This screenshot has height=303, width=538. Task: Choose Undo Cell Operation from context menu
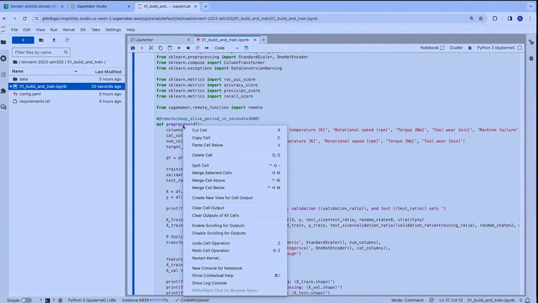235,243
